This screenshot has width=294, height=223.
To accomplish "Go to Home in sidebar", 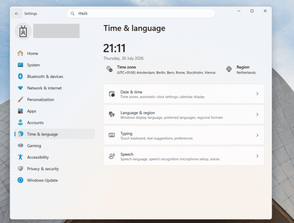I will pyautogui.click(x=54, y=53).
